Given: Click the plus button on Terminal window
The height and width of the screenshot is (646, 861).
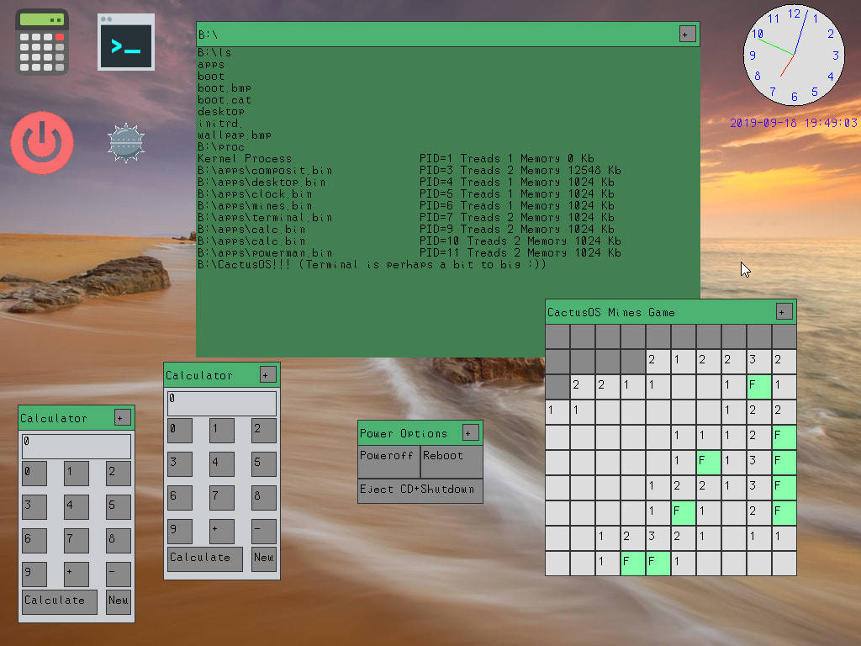Looking at the screenshot, I should [688, 34].
